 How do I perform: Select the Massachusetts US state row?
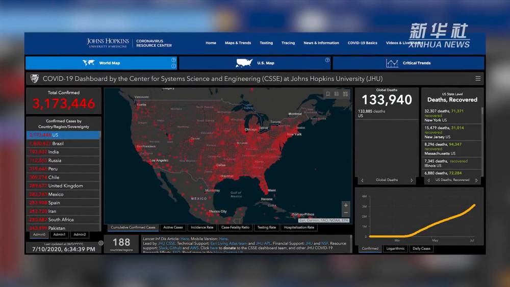pyautogui.click(x=451, y=149)
